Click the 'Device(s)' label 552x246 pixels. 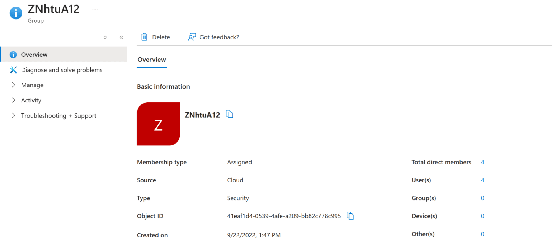point(424,216)
